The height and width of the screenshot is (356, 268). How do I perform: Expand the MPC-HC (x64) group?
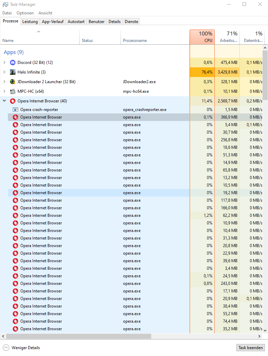[4, 91]
